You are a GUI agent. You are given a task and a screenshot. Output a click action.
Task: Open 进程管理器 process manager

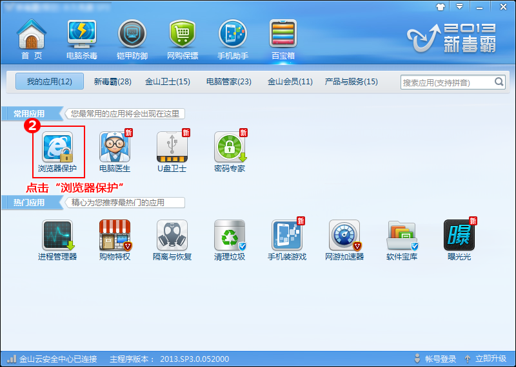click(57, 240)
